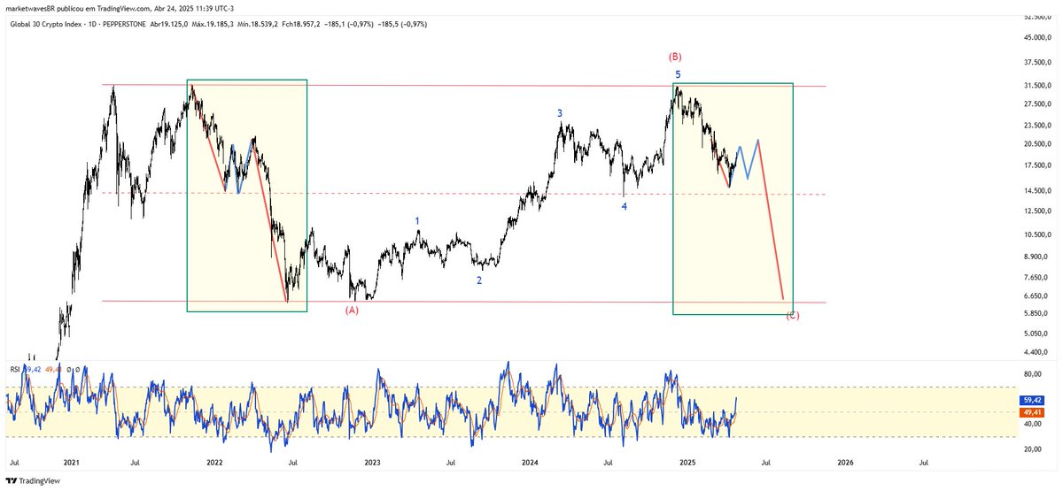Click the red (A) wave label

click(352, 311)
